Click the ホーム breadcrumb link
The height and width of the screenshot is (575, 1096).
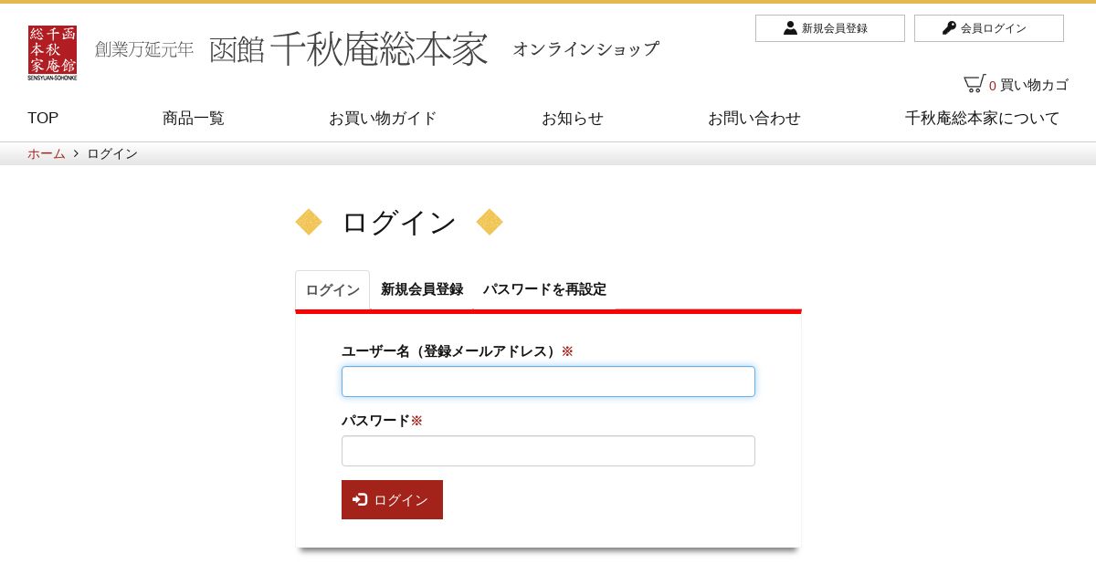pyautogui.click(x=46, y=153)
